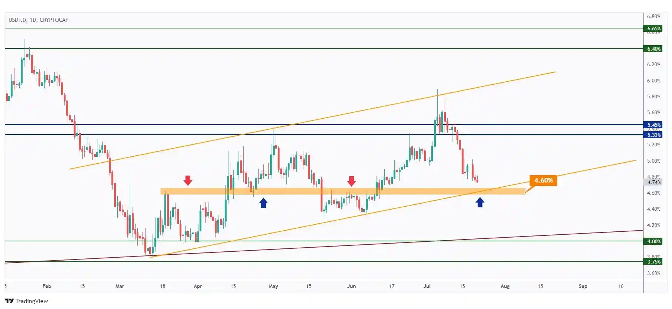The image size is (672, 309).
Task: Click the Mar date on time axis
Action: [120, 286]
